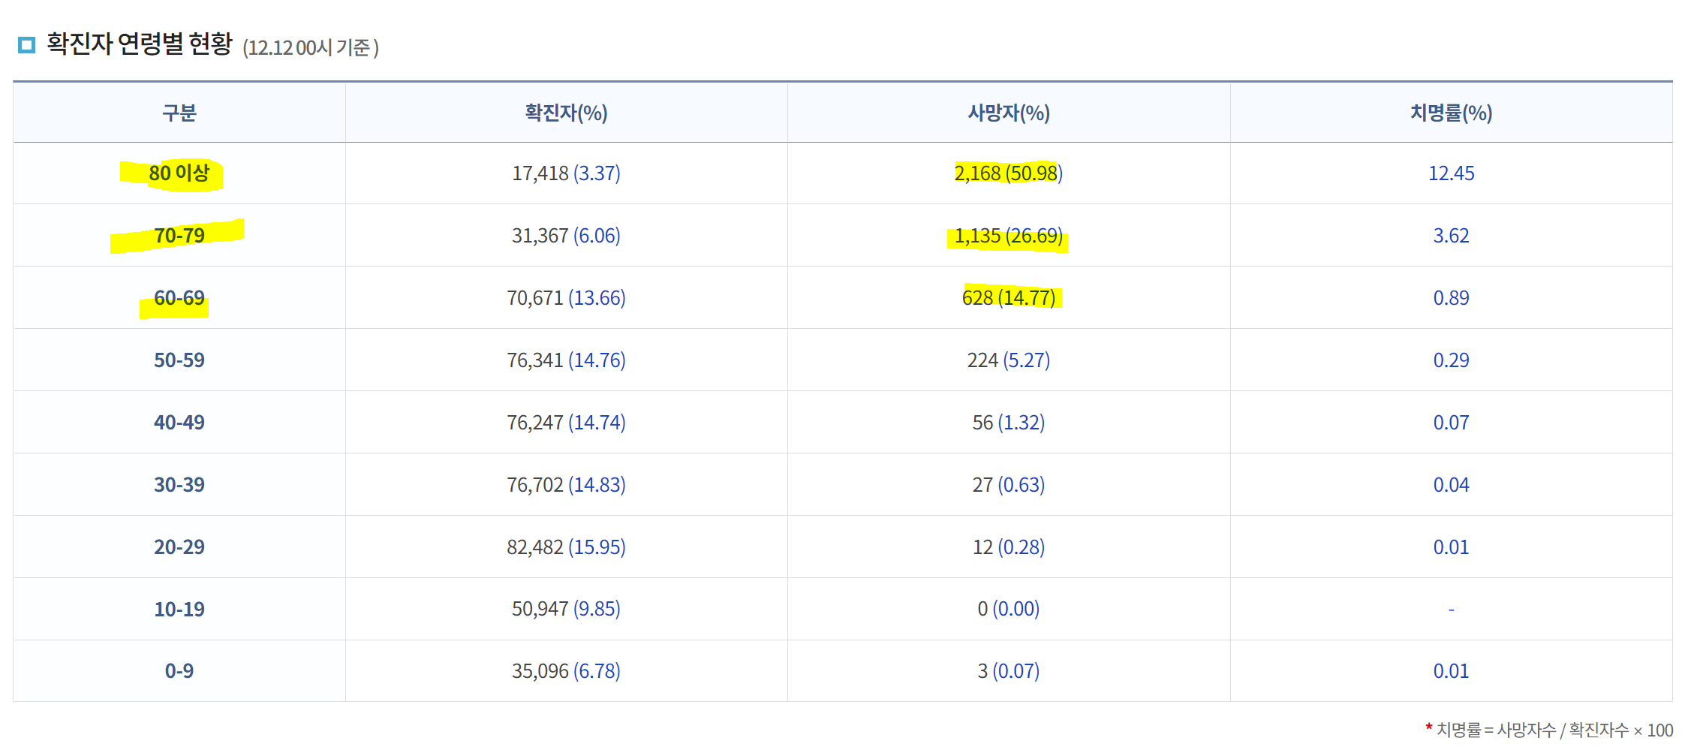This screenshot has width=1682, height=750.
Task: Click confirmed cases cell 17,418 (3.37)
Action: tap(566, 173)
